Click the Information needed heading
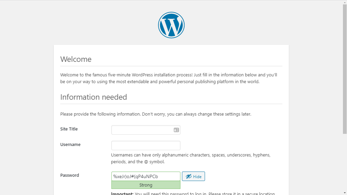 point(94,97)
